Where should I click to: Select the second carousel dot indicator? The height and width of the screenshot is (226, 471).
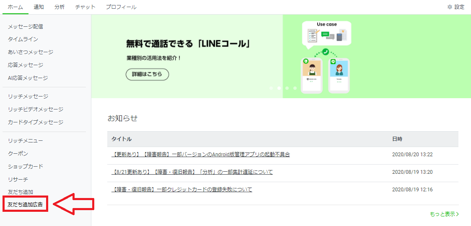coord(279,88)
